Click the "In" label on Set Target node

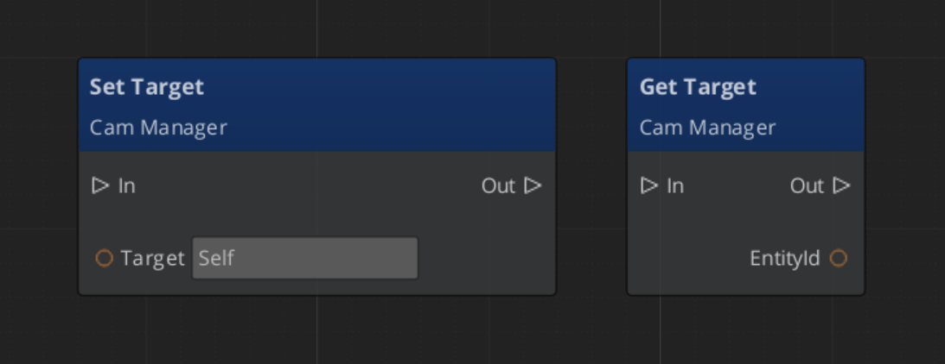126,185
